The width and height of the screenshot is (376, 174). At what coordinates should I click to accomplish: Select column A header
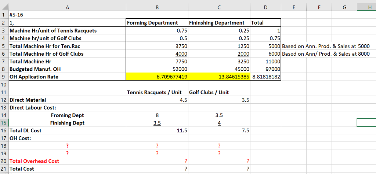68,7
